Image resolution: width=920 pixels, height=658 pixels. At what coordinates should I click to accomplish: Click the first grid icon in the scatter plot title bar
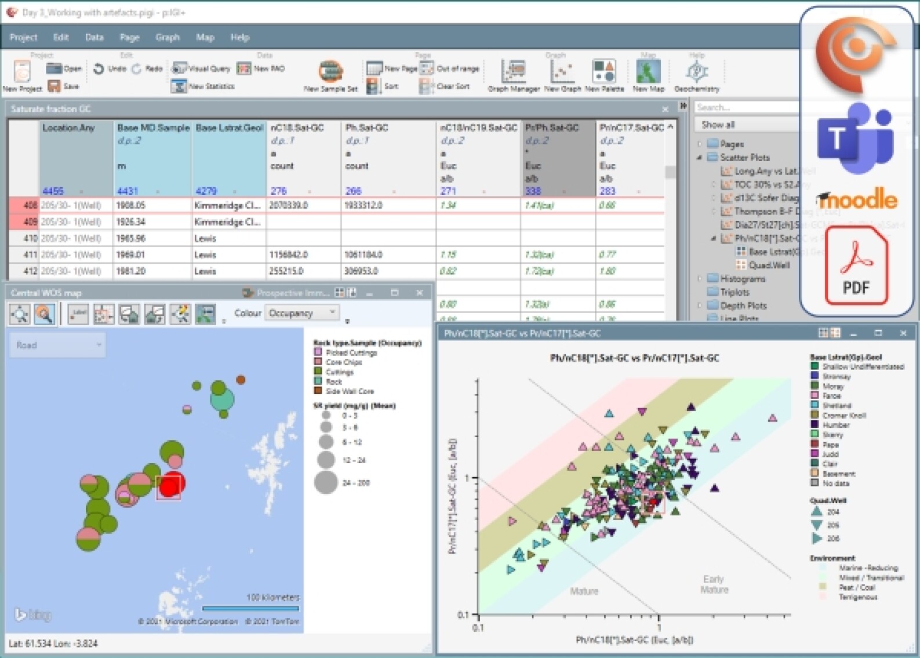(x=823, y=333)
